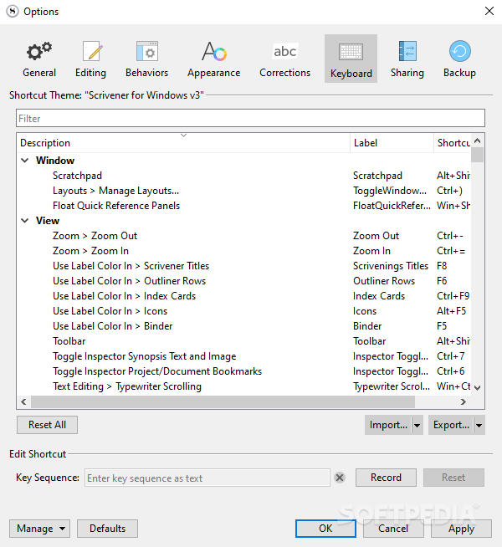Select Use Label Color In > Outliner Rows
This screenshot has height=547, width=502.
[243, 281]
